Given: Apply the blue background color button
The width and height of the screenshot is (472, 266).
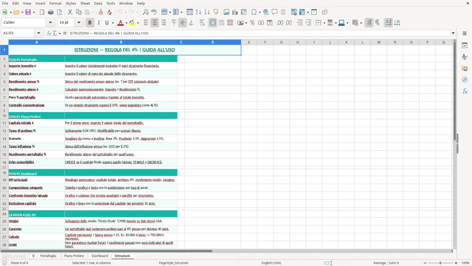Looking at the screenshot, I should coord(341,23).
